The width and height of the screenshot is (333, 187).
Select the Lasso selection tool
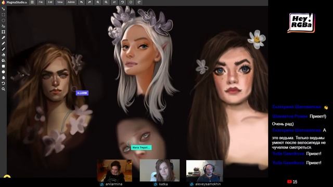pyautogui.click(x=4, y=26)
